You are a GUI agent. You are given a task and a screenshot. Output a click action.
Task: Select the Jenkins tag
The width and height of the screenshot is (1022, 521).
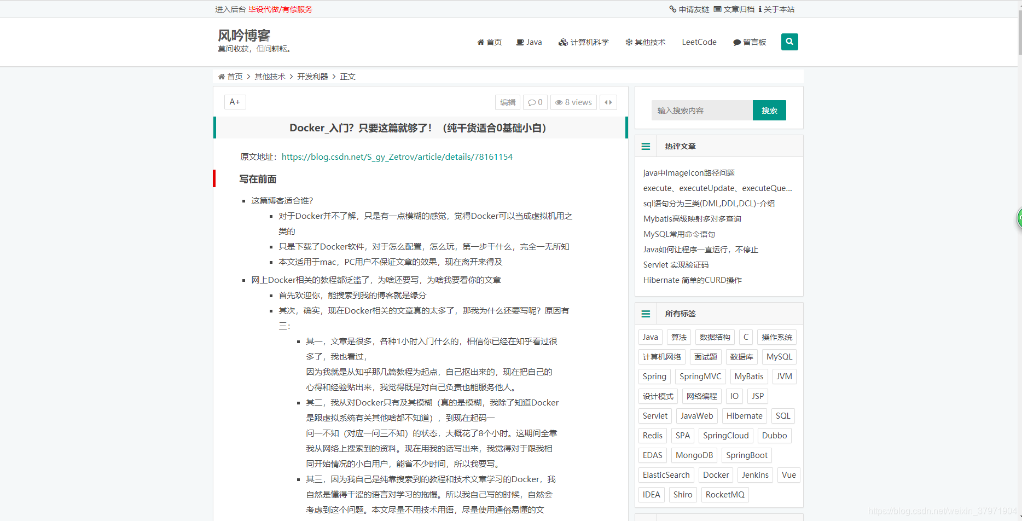point(756,475)
